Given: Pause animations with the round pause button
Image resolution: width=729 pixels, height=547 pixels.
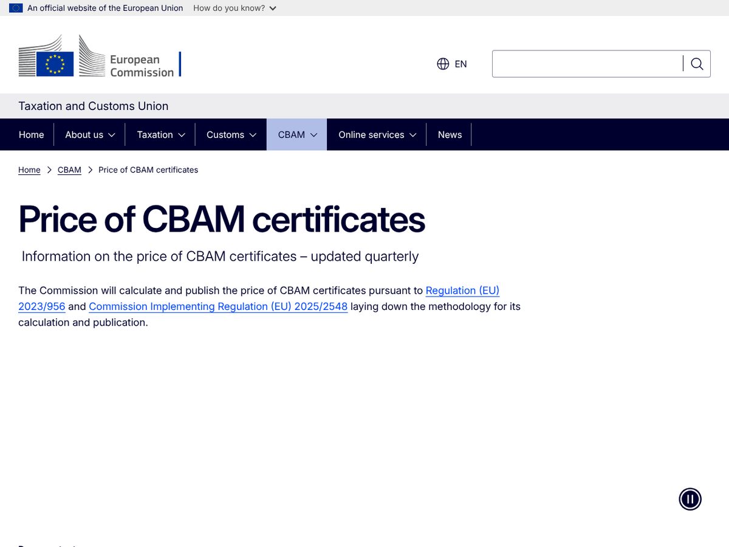Looking at the screenshot, I should pos(690,499).
